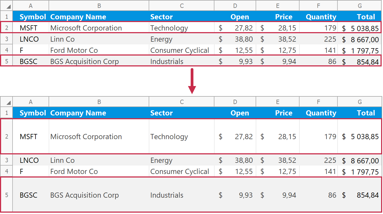Click row 3 header in the lower grid
Image resolution: width=383 pixels, height=214 pixels.
coord(7,160)
